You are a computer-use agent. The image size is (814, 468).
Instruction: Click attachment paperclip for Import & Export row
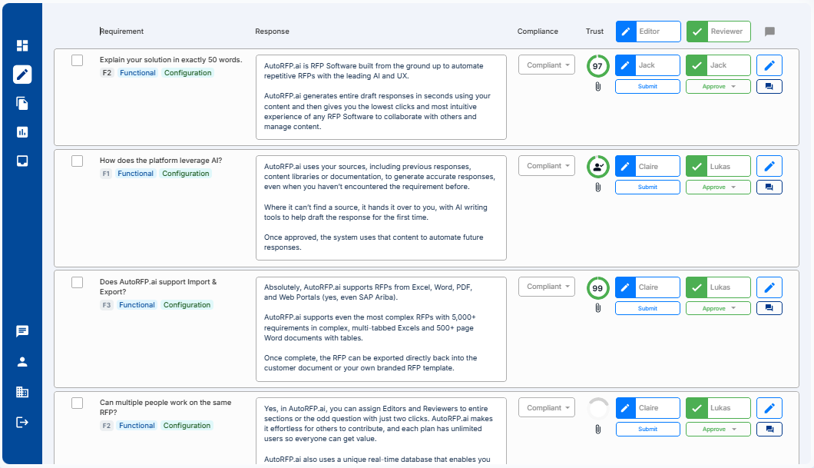(598, 308)
